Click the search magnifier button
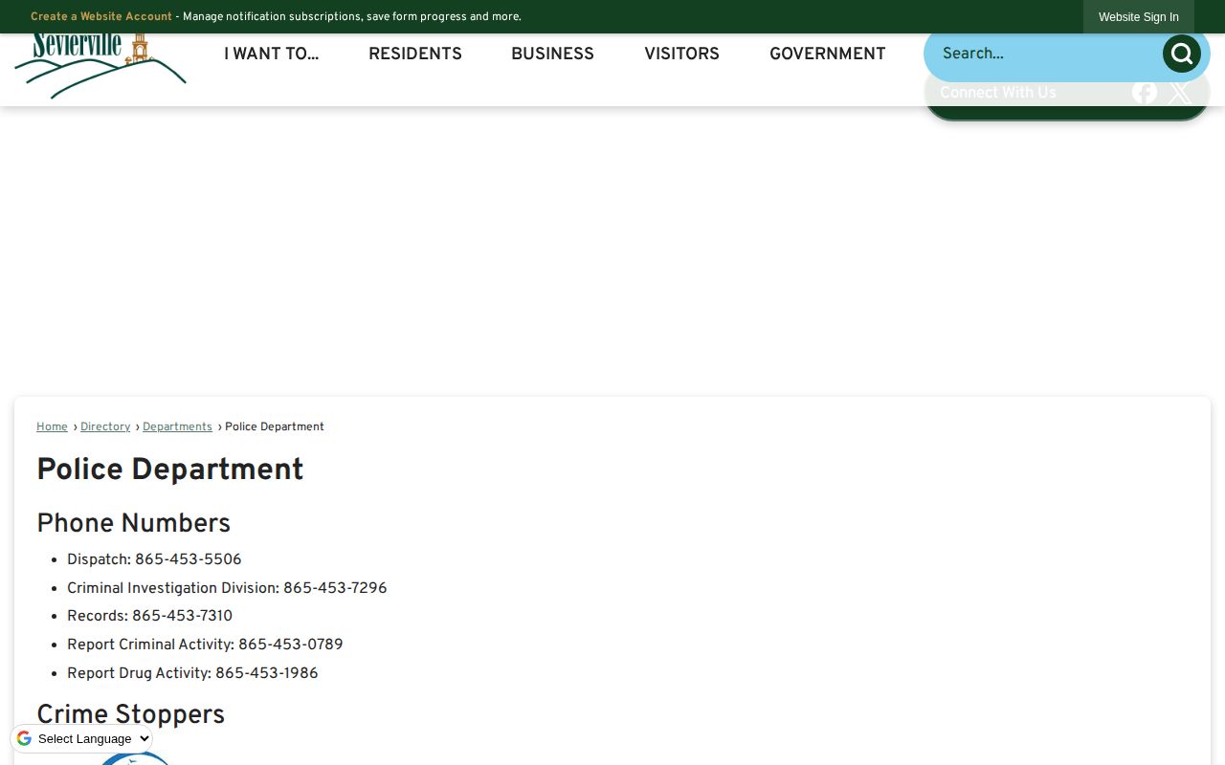Screen dimensions: 1225x765 (x=1182, y=54)
